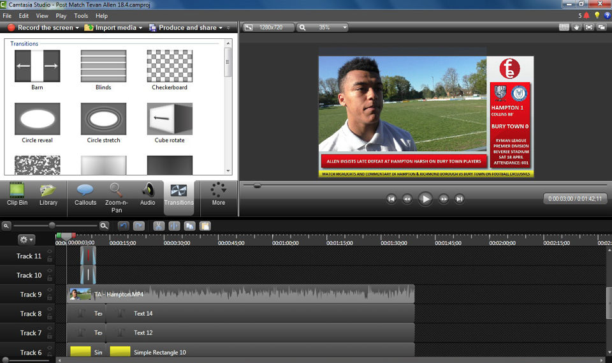This screenshot has height=363, width=612.
Task: Open the Tools menu
Action: point(81,16)
